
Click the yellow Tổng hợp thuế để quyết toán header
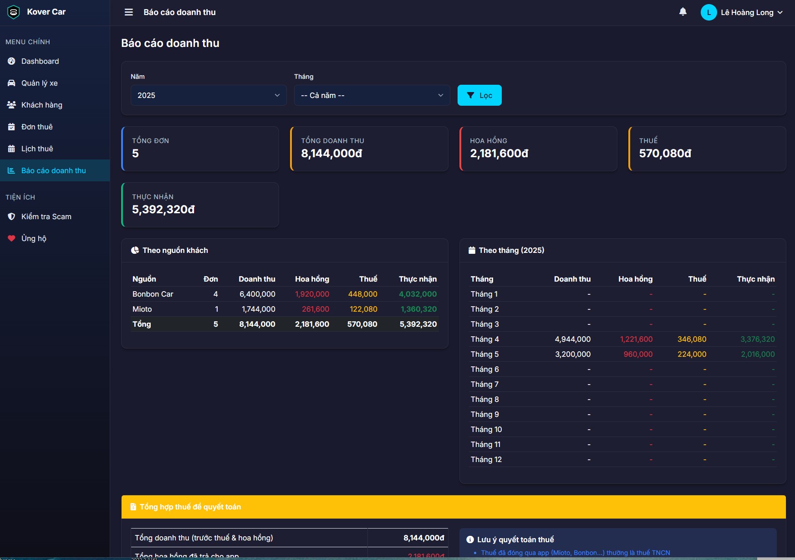[453, 507]
